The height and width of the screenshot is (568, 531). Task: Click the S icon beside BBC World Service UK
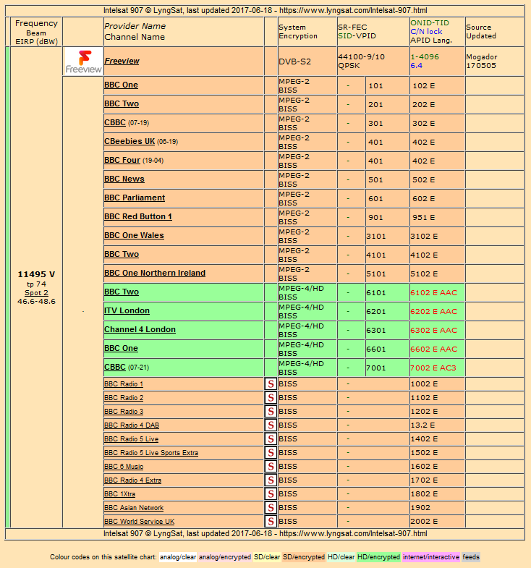271,522
